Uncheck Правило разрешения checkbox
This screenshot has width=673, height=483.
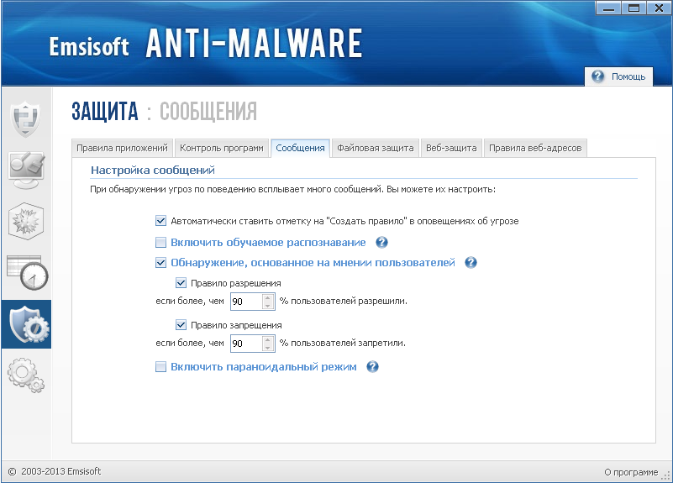coord(181,283)
